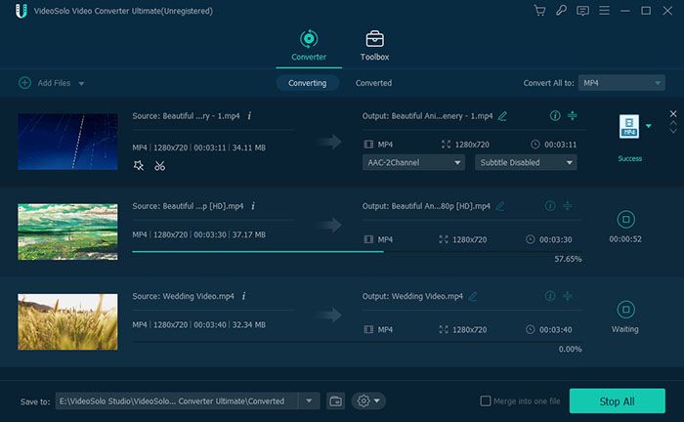Image resolution: width=684 pixels, height=422 pixels.
Task: Click output info icon for first video
Action: click(x=555, y=115)
